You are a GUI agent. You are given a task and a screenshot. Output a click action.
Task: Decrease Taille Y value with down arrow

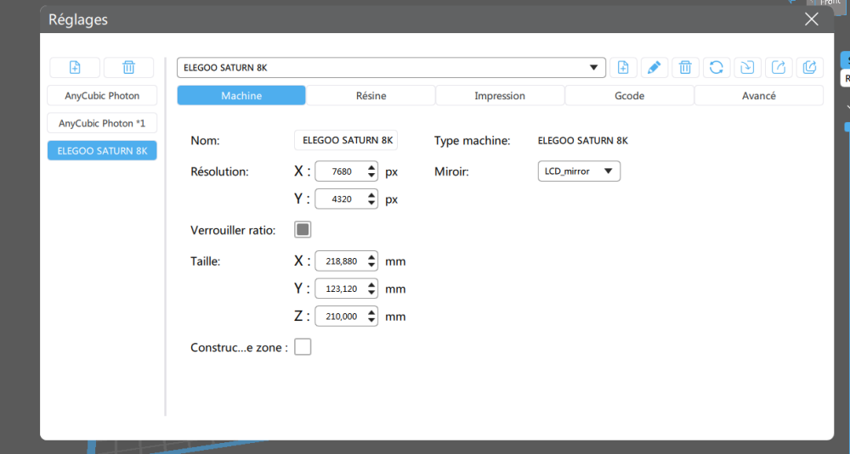(x=371, y=294)
